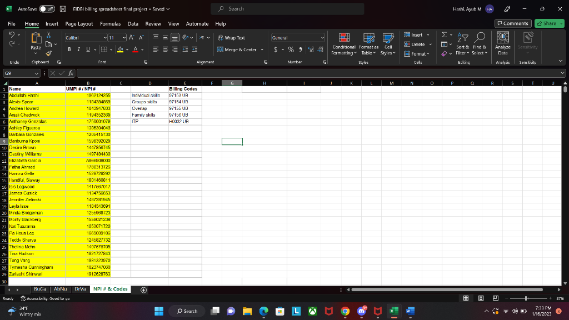Toggle AutoSave switch on

point(47,9)
